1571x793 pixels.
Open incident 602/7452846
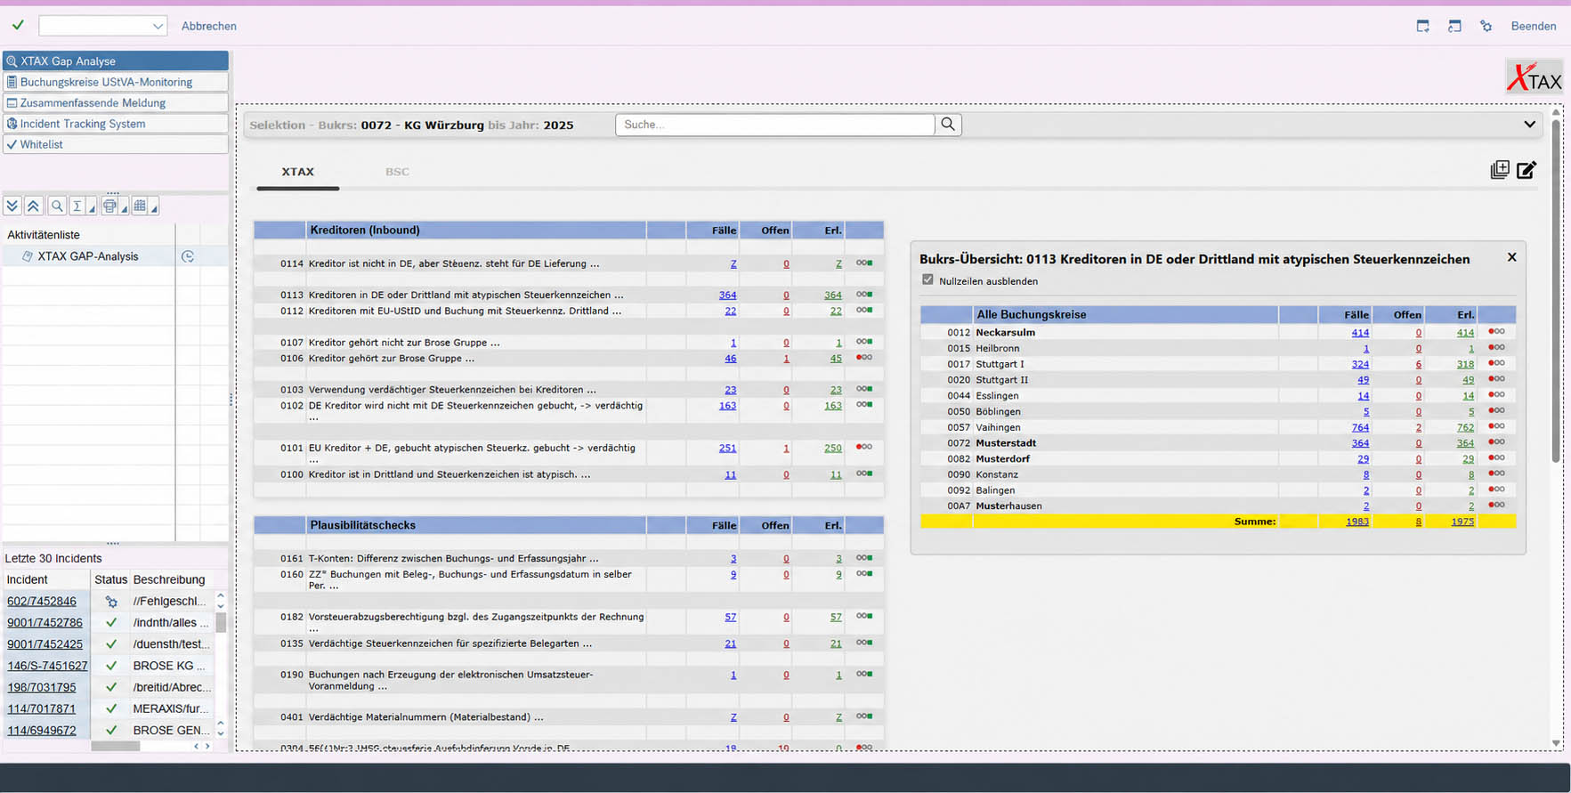42,601
